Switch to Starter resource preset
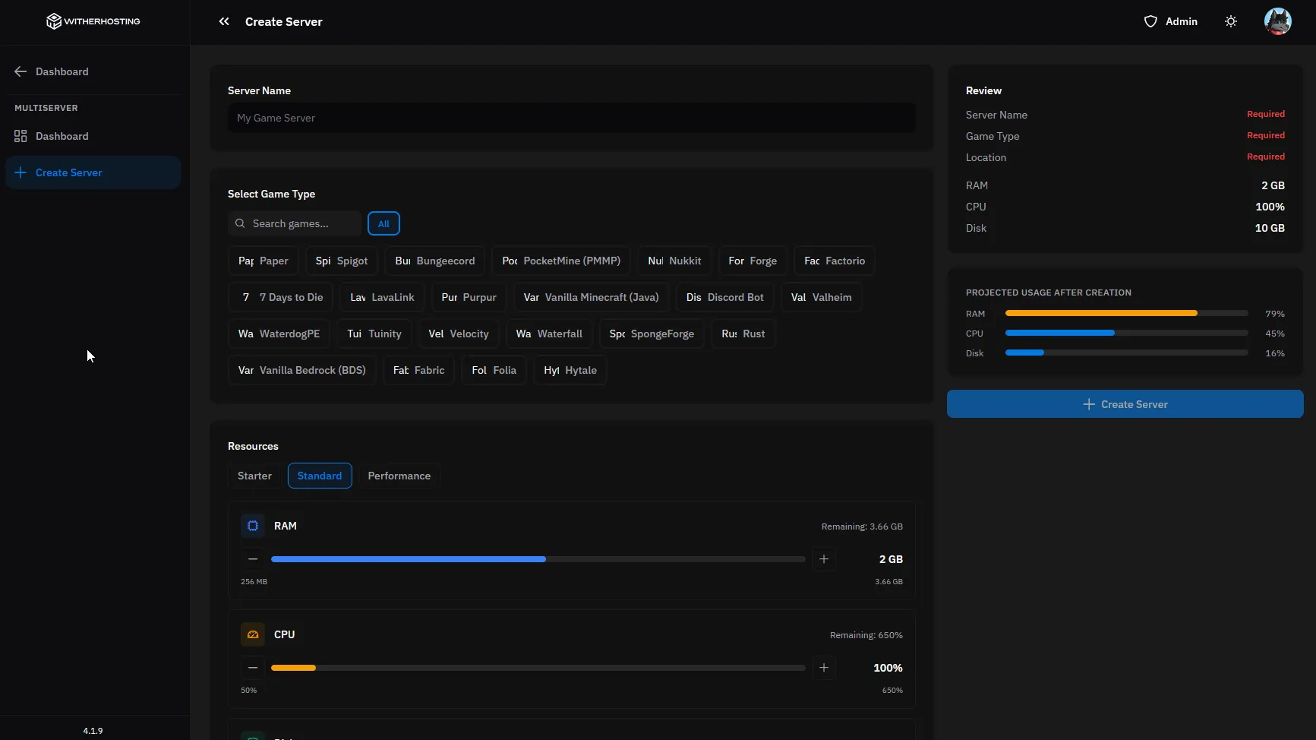The width and height of the screenshot is (1316, 740). (x=254, y=476)
